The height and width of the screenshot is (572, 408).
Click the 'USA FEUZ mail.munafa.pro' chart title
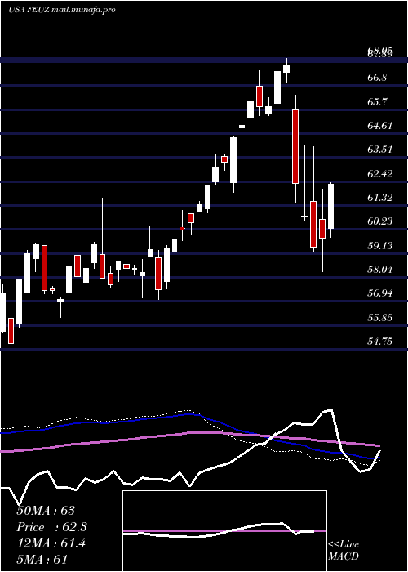(x=61, y=10)
